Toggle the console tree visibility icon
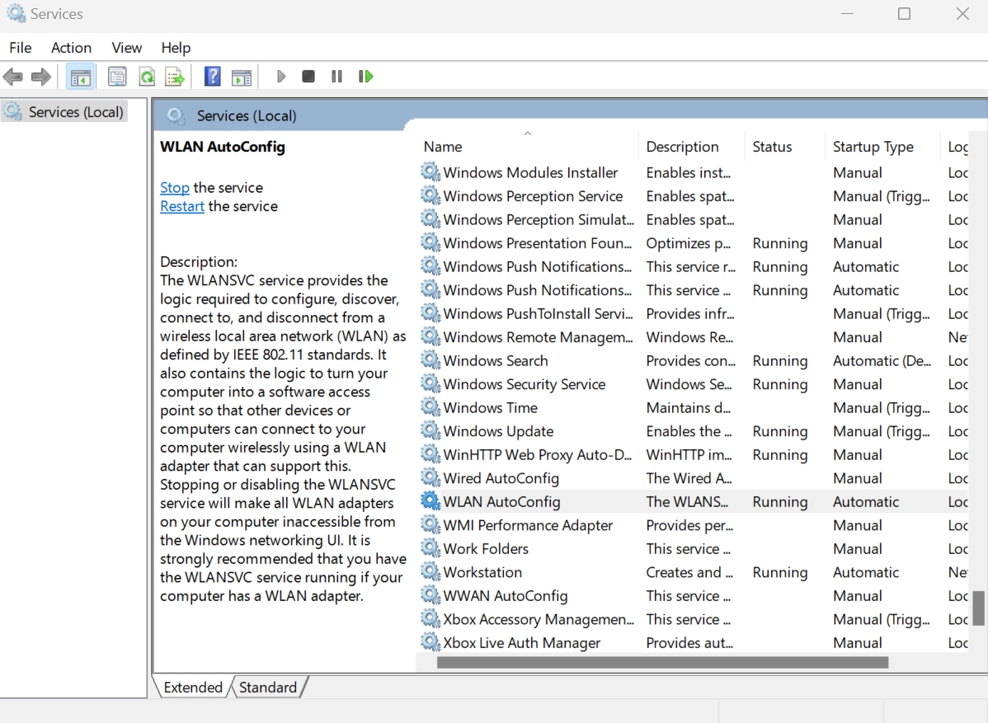 [80, 76]
